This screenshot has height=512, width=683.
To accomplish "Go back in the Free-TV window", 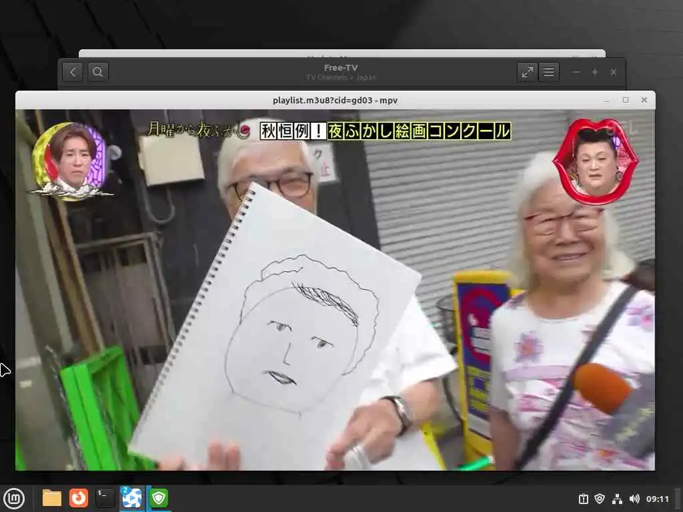I will (x=72, y=72).
